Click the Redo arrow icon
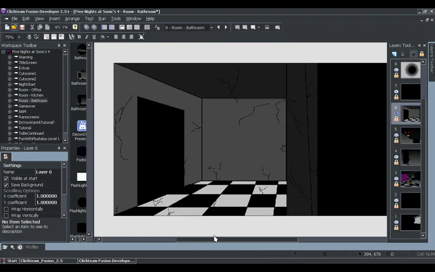The height and width of the screenshot is (272, 435). [x=65, y=27]
